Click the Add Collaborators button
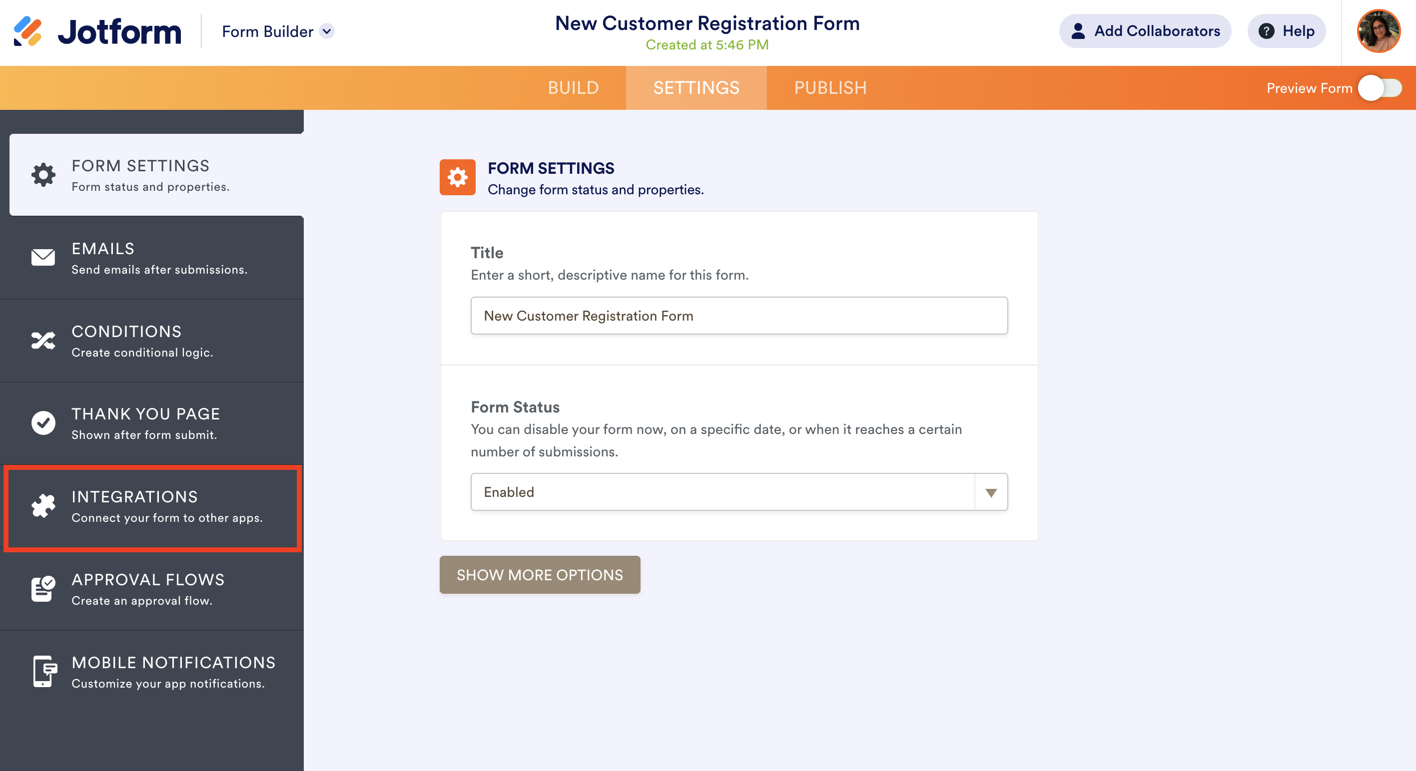 (x=1145, y=31)
